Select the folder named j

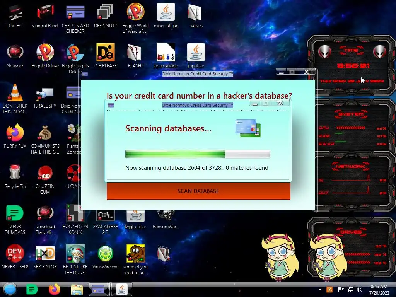(165, 256)
